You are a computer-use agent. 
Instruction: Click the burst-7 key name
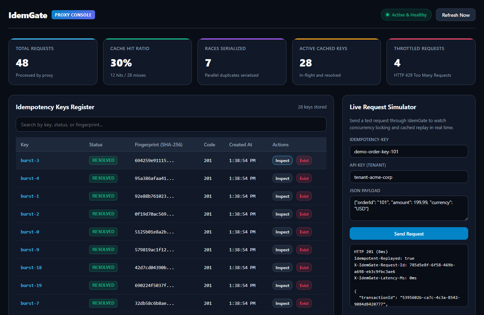pos(30,303)
